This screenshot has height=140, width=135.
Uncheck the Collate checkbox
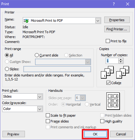pos(108,83)
